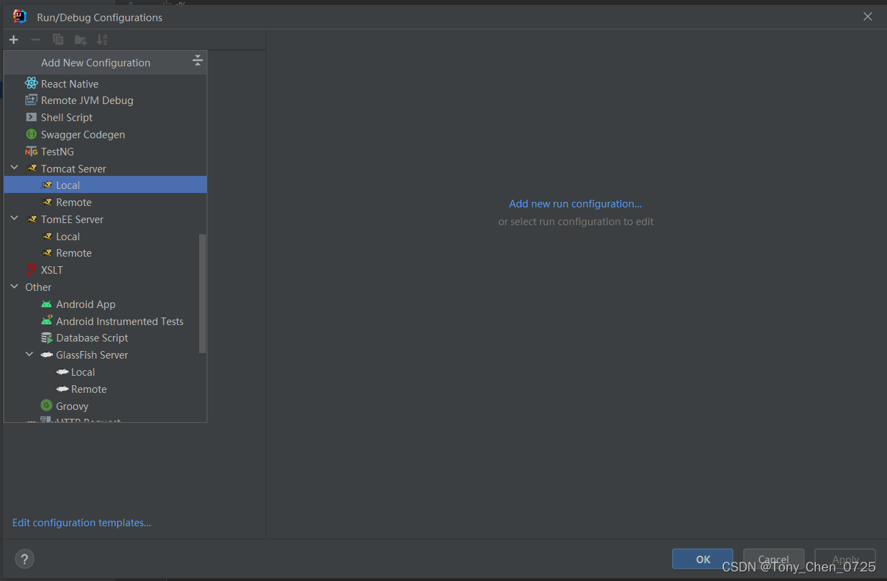Click the collapse icon in Add New Configuration header
The width and height of the screenshot is (887, 581).
(x=198, y=61)
